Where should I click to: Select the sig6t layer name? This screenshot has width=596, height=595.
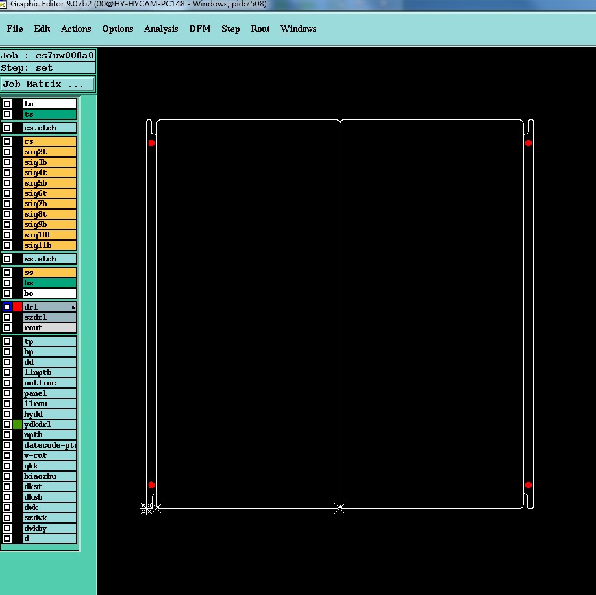(50, 193)
